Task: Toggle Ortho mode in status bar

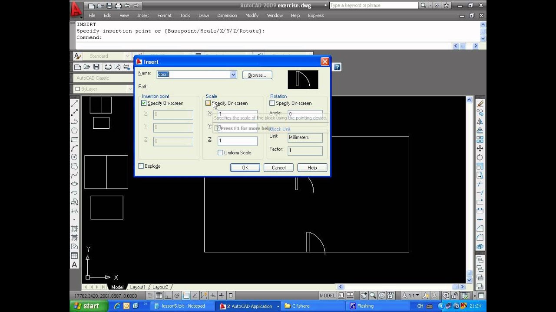Action: tap(168, 296)
